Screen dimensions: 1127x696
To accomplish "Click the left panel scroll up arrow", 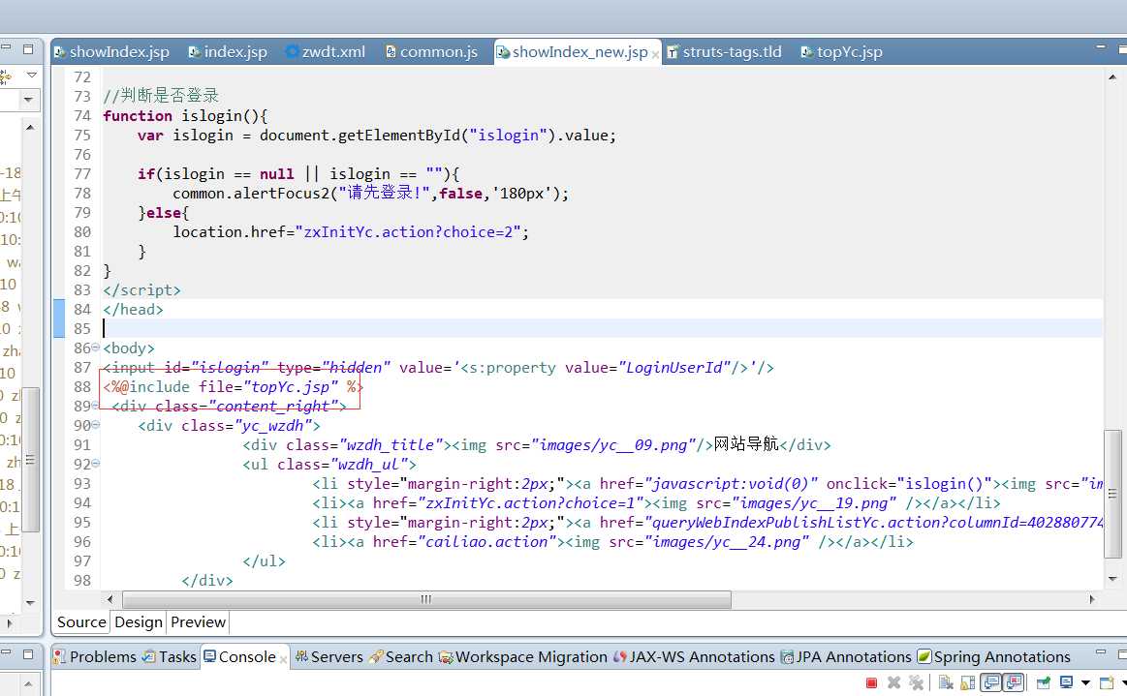I will pos(29,127).
